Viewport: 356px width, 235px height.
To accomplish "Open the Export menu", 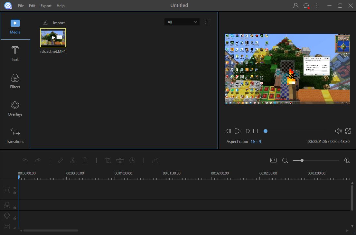I will [x=46, y=5].
